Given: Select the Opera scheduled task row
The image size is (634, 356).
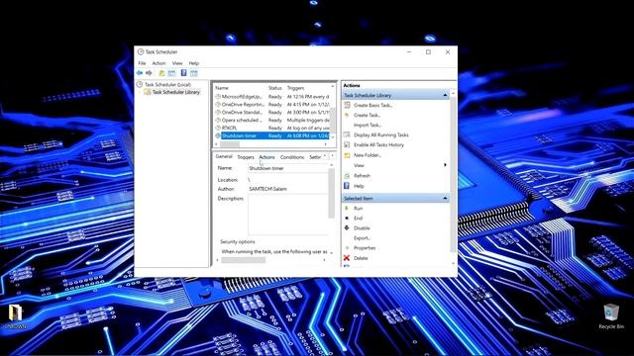Looking at the screenshot, I should (x=272, y=120).
